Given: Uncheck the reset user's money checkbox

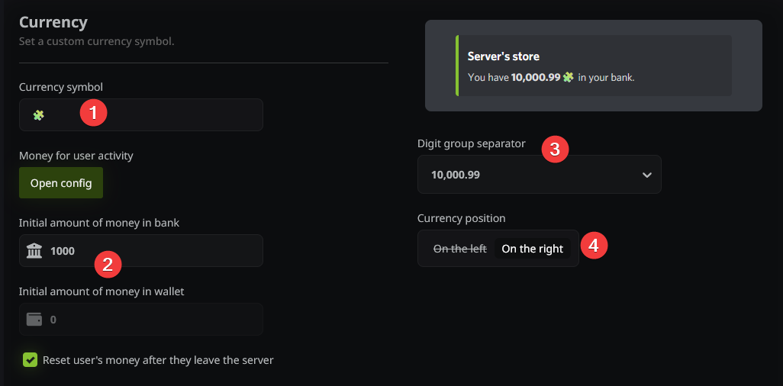Looking at the screenshot, I should [x=31, y=360].
